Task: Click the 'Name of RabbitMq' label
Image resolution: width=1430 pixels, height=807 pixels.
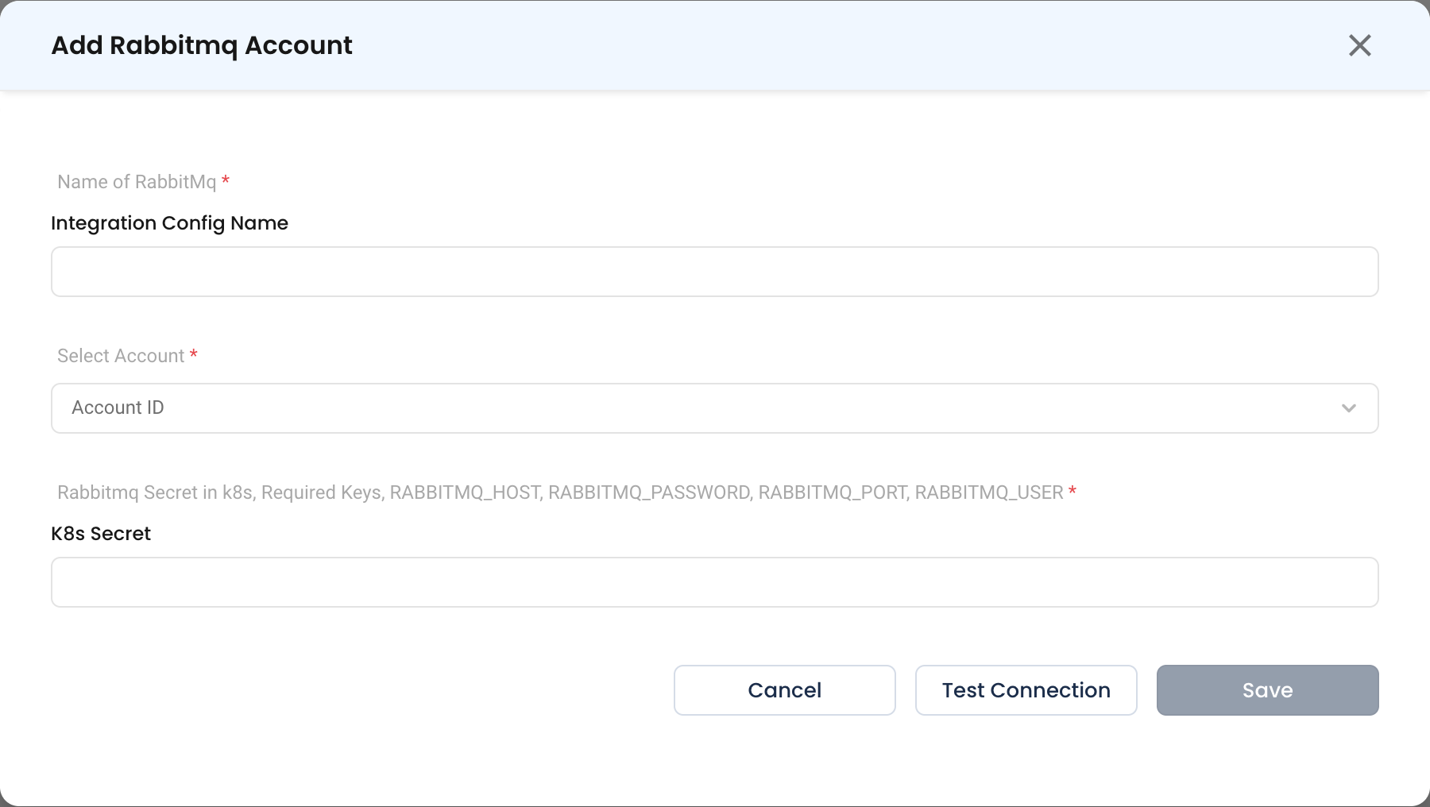Action: [x=137, y=182]
